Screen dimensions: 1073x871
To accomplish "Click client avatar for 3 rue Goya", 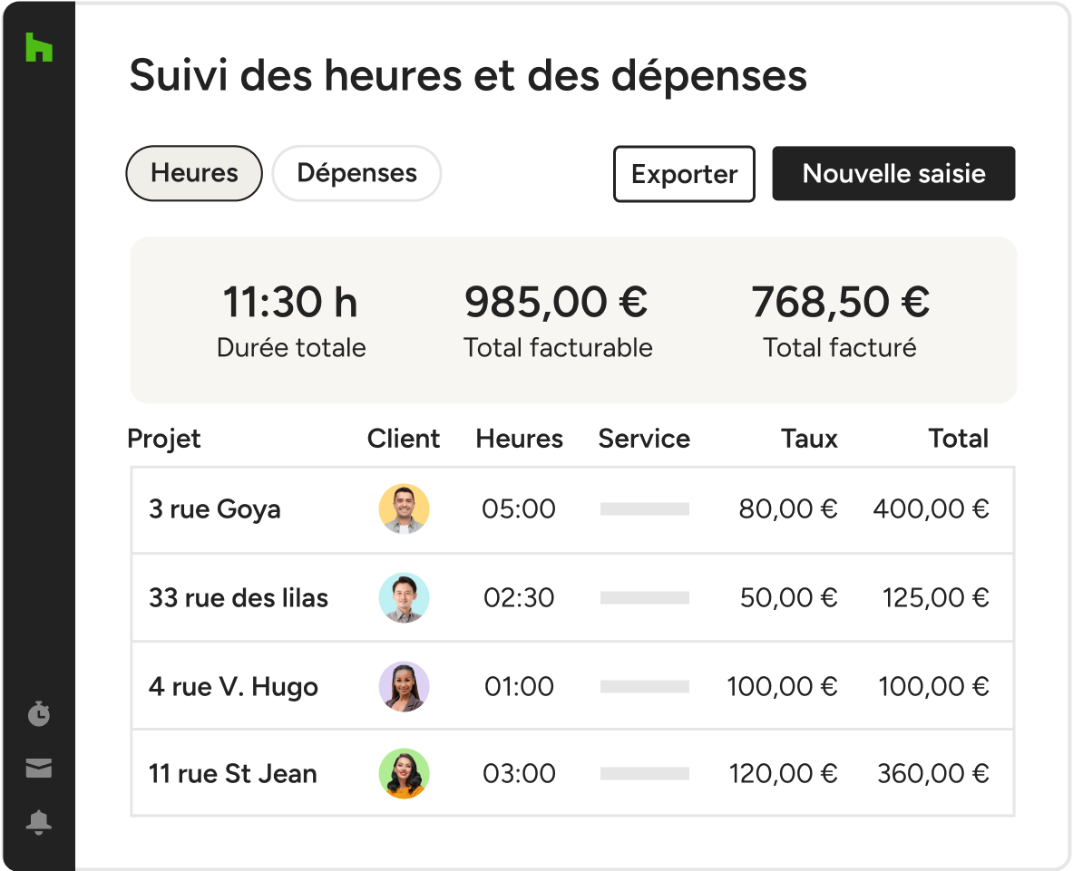I will [404, 509].
